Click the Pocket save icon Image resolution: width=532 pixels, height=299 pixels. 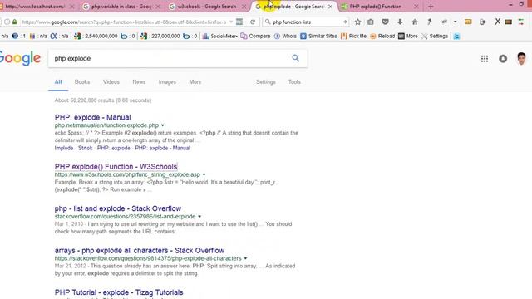pos(385,22)
